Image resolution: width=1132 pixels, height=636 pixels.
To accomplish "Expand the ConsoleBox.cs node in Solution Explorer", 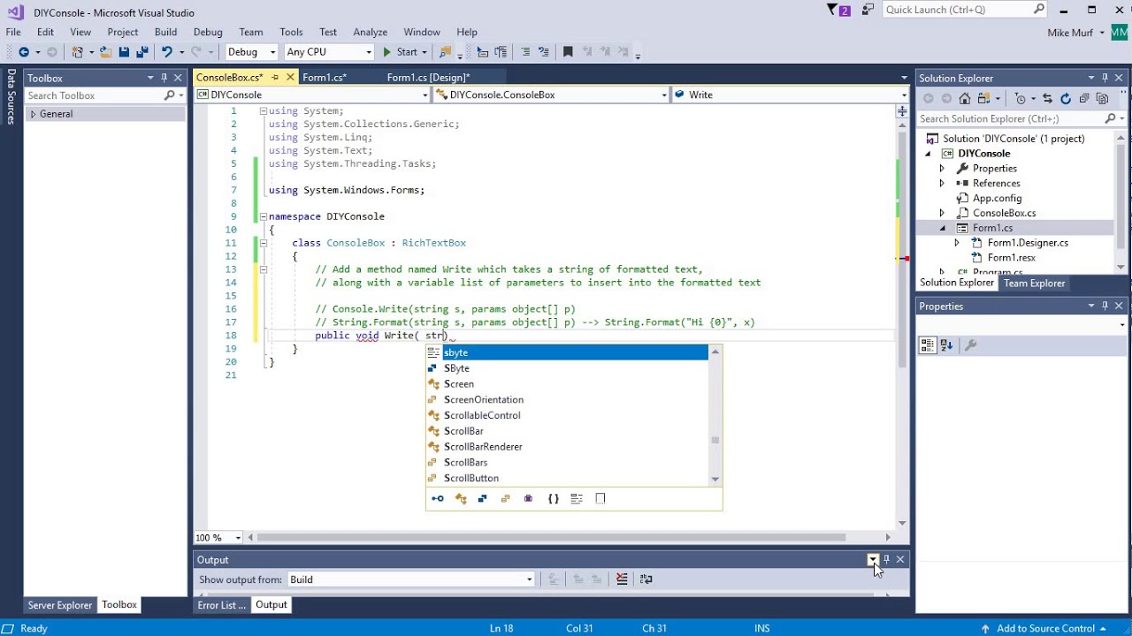I will tap(942, 213).
